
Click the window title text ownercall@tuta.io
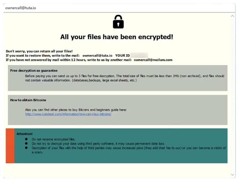tap(21, 8)
